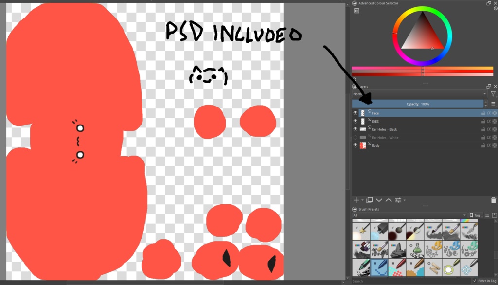498x285 pixels.
Task: Click the upper pink-to-yellow colour slider
Action: point(423,68)
